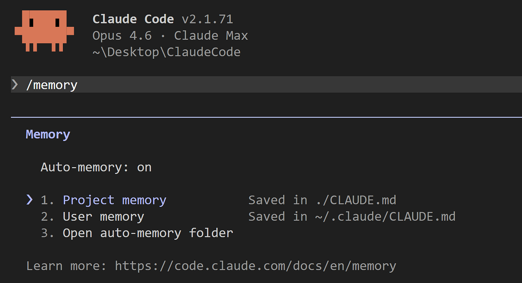The height and width of the screenshot is (283, 522).
Task: Select menu item 1, Project memory
Action: coord(114,200)
